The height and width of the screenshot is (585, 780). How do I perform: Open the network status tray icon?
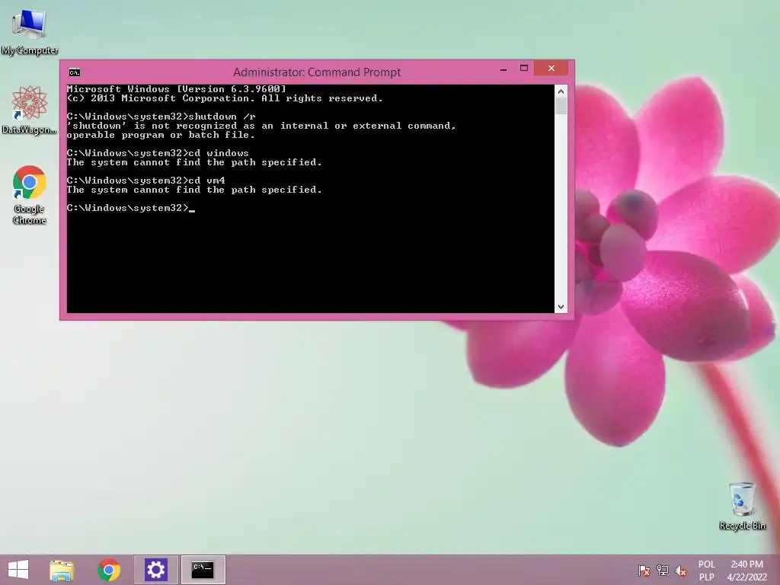[x=663, y=570]
